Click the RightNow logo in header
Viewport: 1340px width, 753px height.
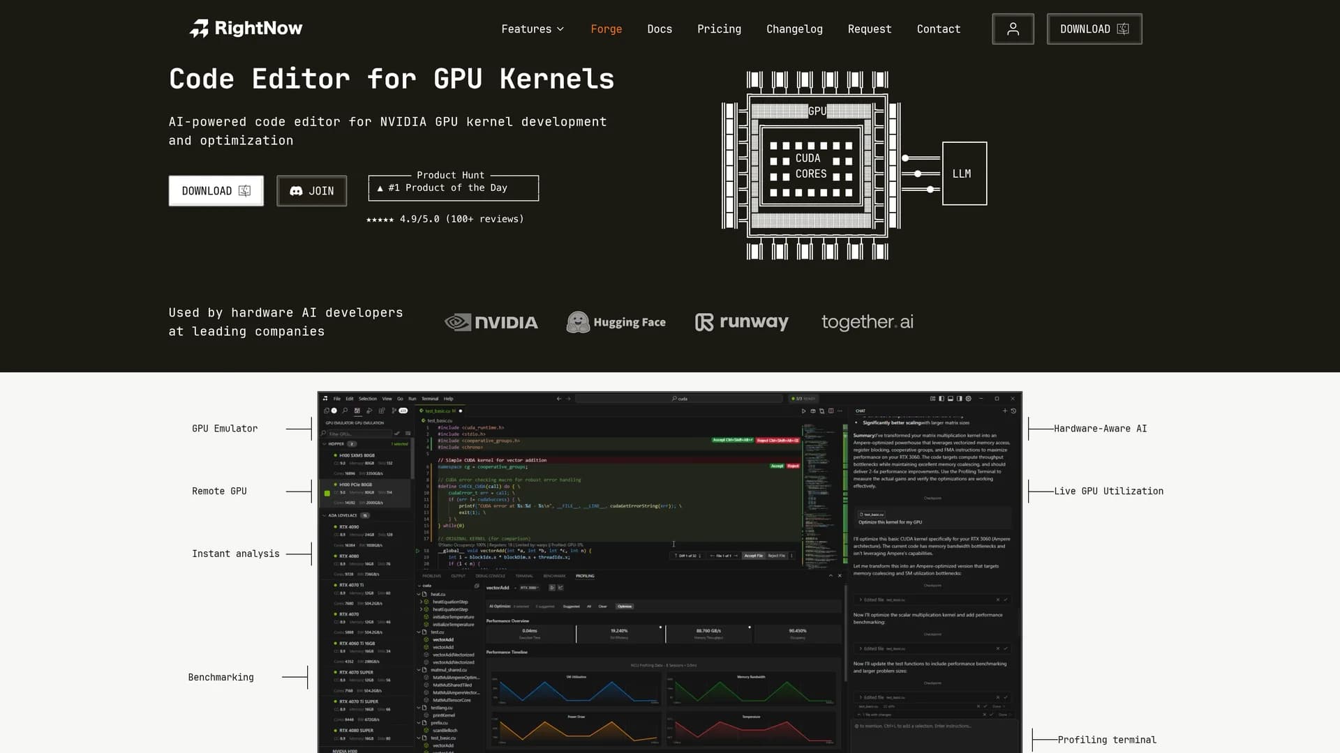(x=246, y=28)
